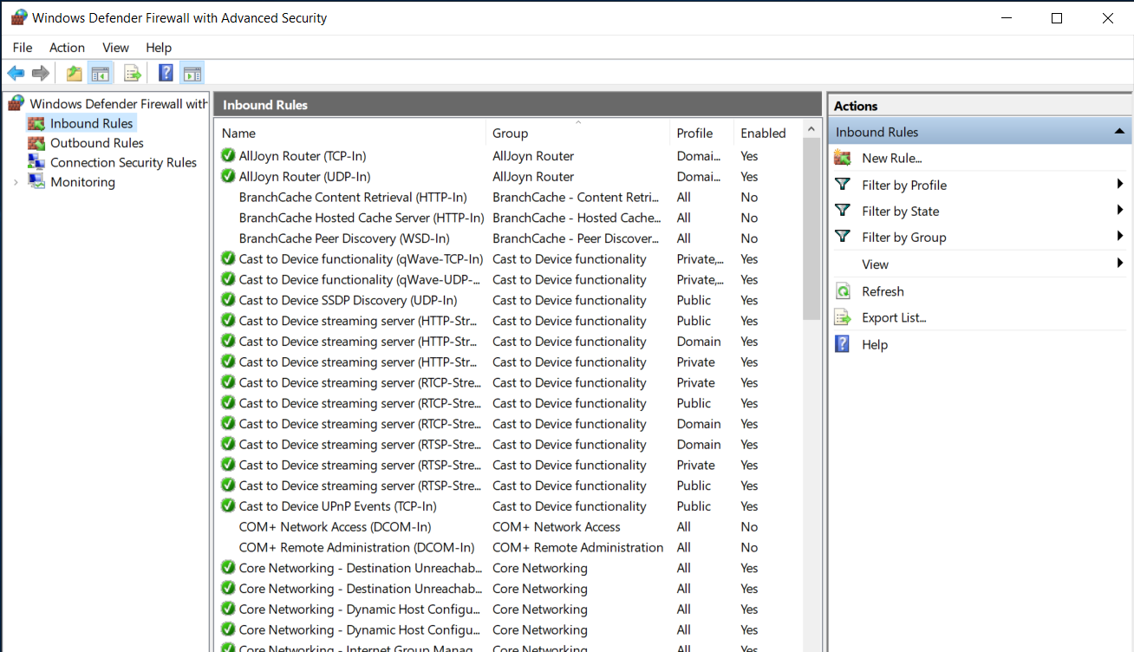Screen dimensions: 1134x652
Task: Select the Outbound Rules shield icon
Action: (x=37, y=142)
